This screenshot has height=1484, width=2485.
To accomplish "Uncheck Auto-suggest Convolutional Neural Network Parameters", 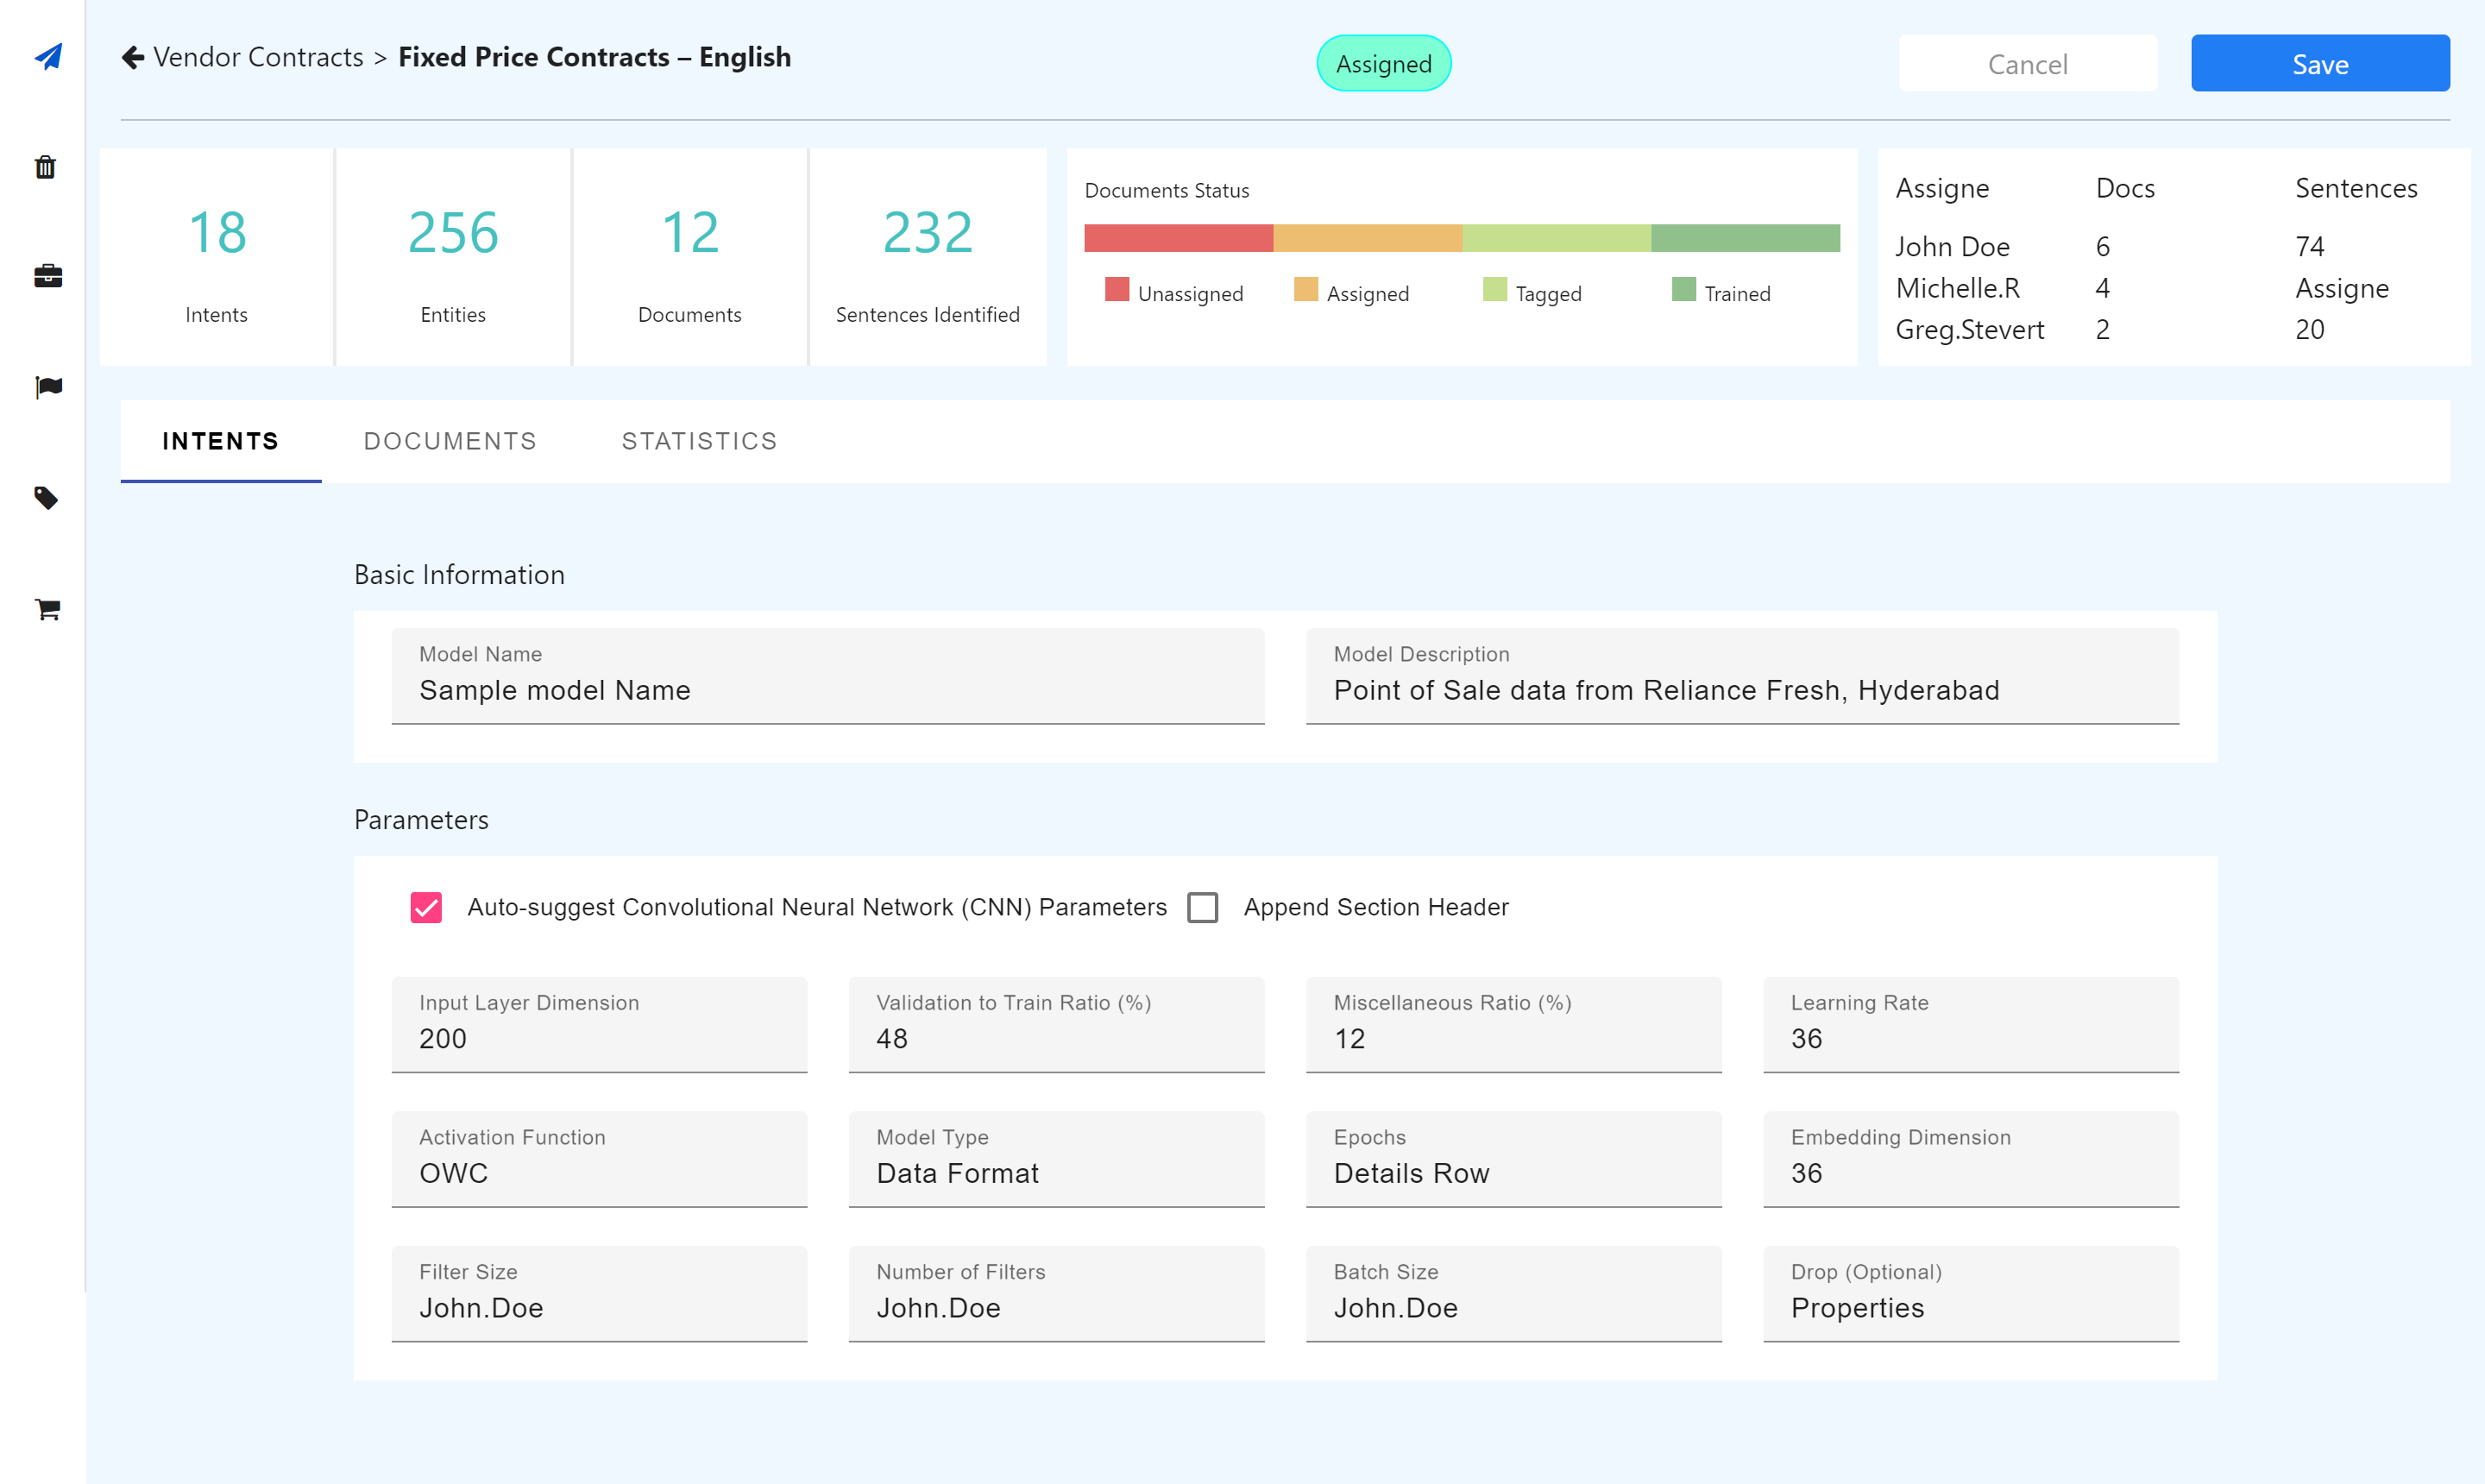I will click(x=426, y=907).
